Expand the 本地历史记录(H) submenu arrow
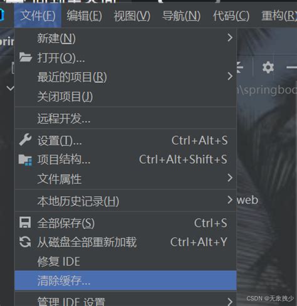297x306 pixels. point(230,200)
